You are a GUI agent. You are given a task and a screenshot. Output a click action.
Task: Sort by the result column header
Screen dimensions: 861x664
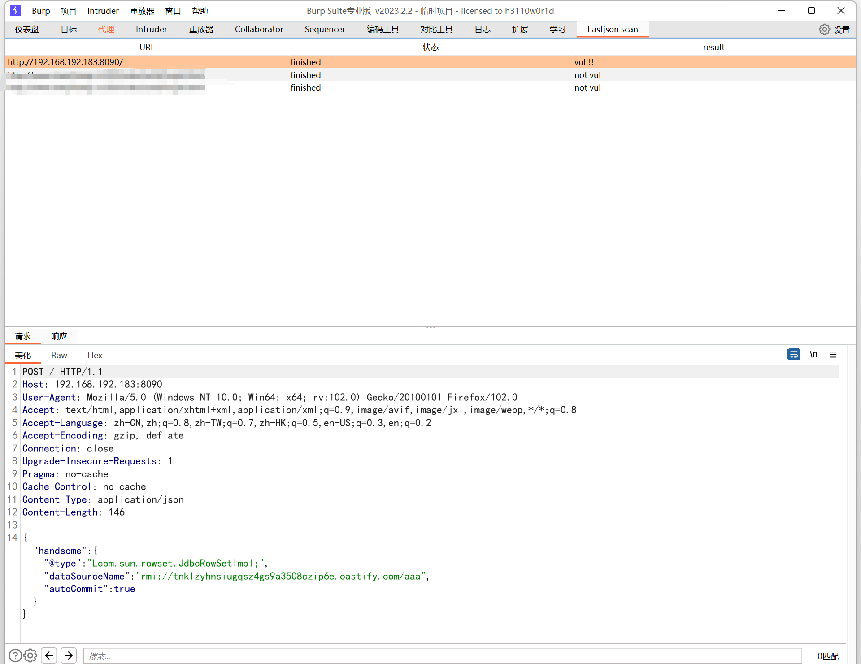tap(713, 47)
